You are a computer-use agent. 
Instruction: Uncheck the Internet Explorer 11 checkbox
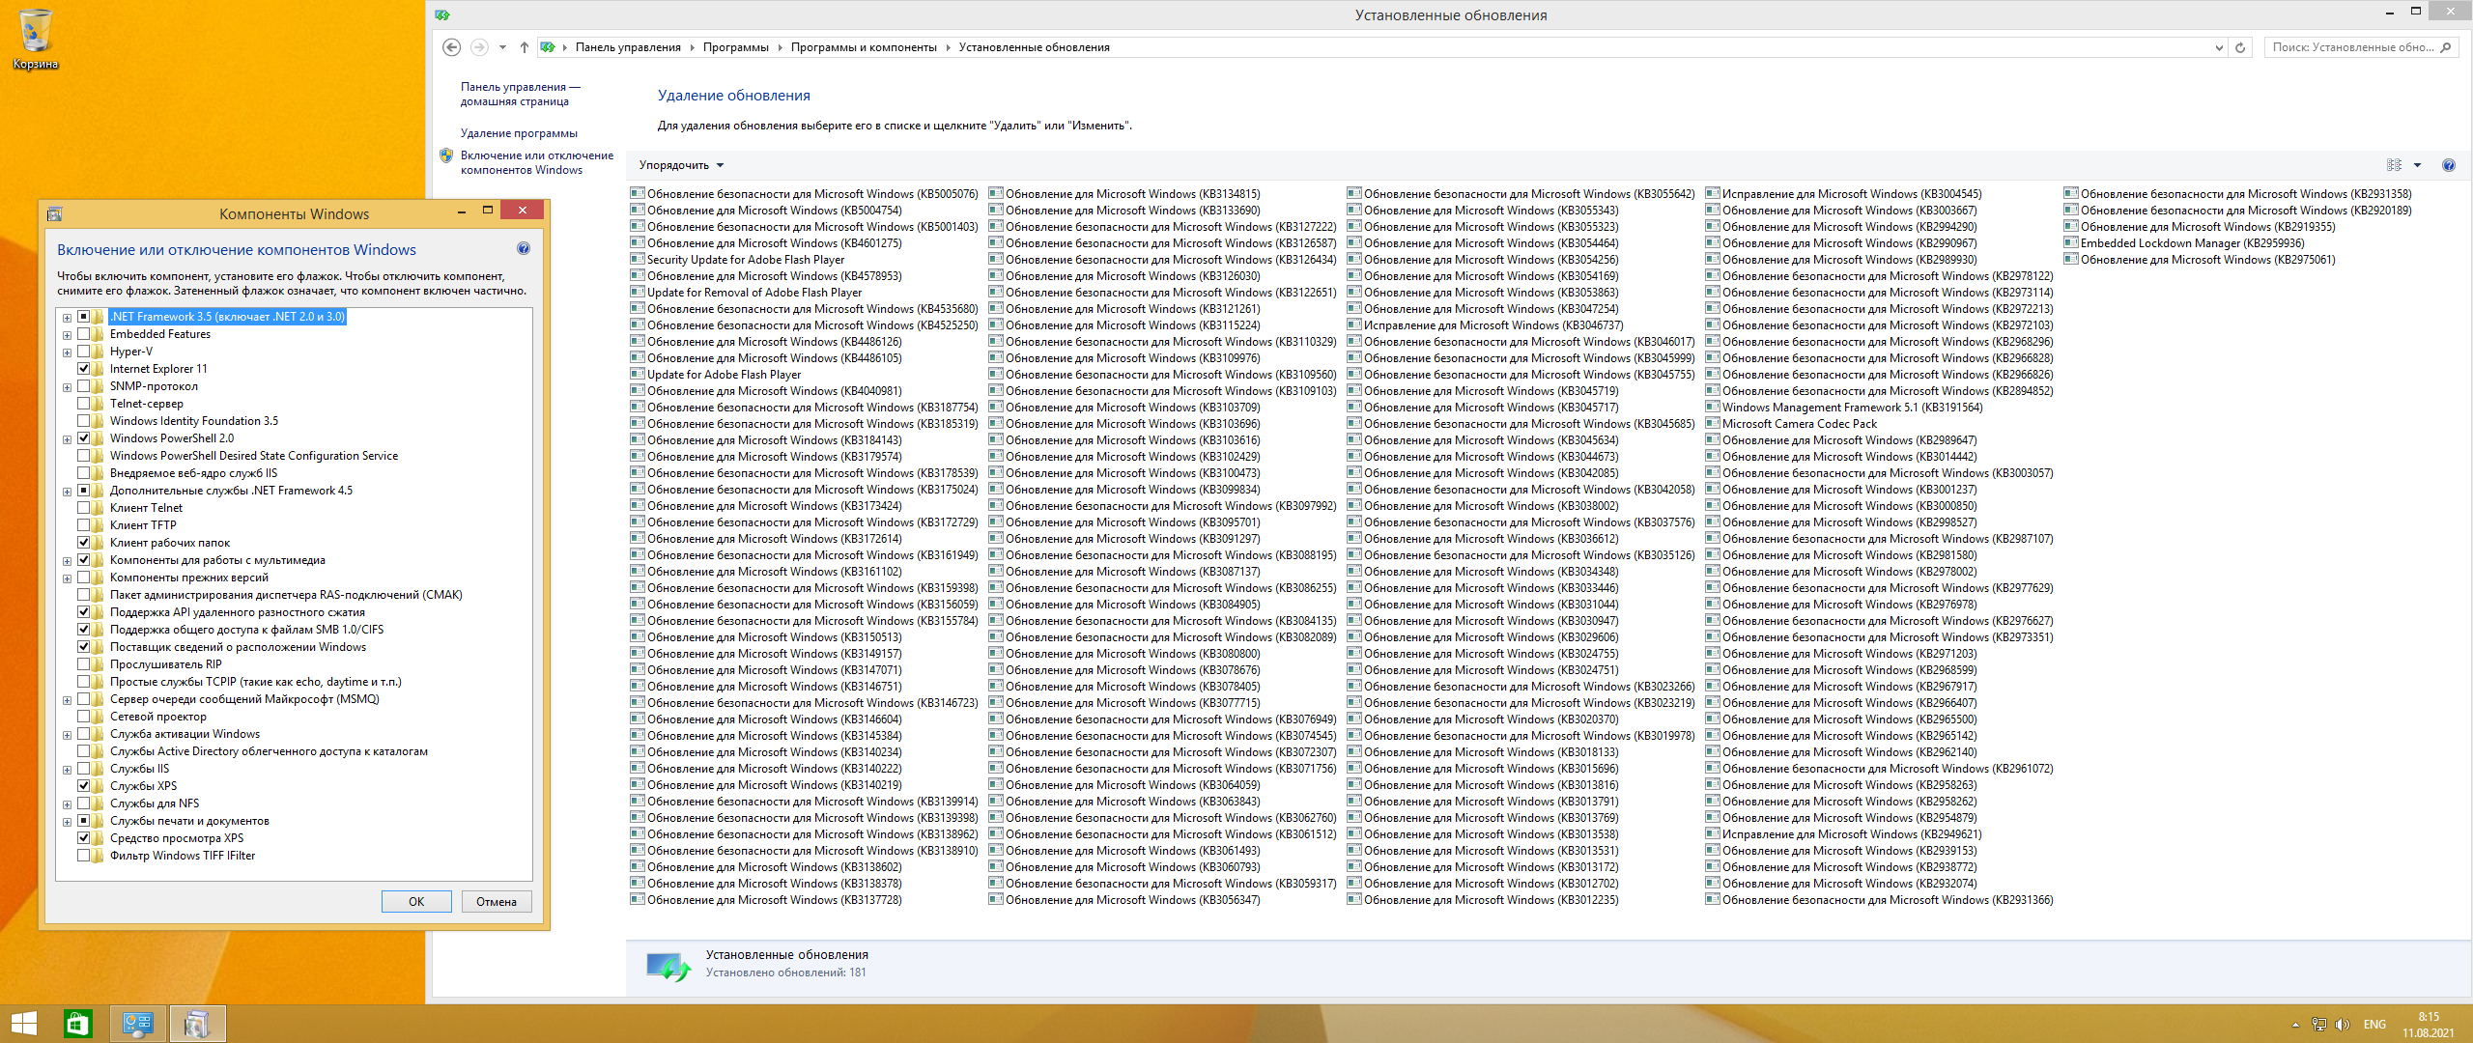[x=83, y=369]
